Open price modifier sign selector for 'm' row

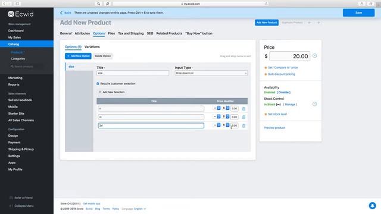217,117
